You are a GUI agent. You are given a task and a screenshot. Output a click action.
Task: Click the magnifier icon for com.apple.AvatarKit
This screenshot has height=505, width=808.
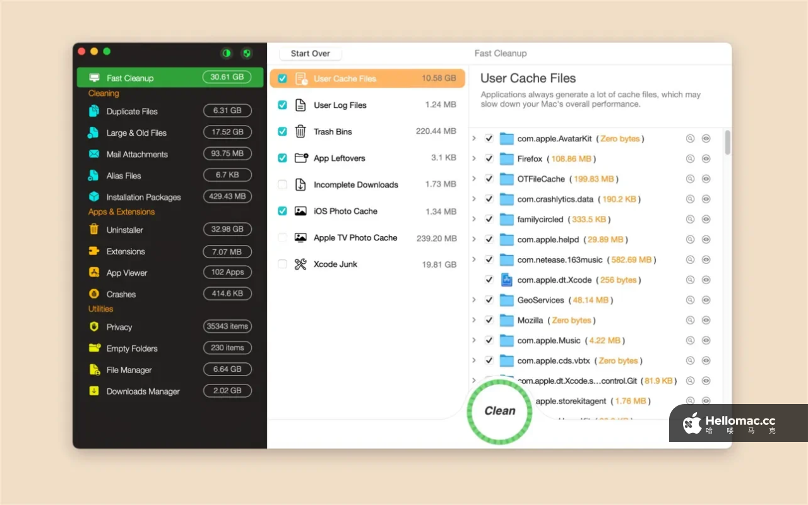point(690,139)
